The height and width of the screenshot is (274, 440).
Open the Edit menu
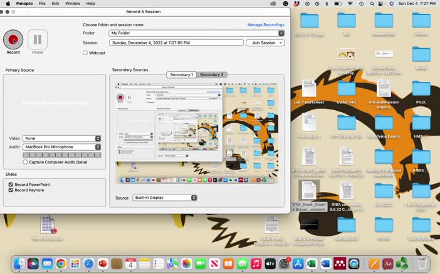pyautogui.click(x=55, y=4)
